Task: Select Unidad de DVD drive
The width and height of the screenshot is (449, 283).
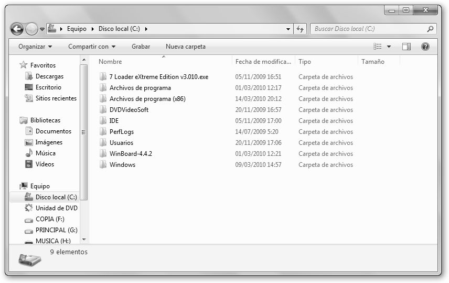Action: point(56,208)
